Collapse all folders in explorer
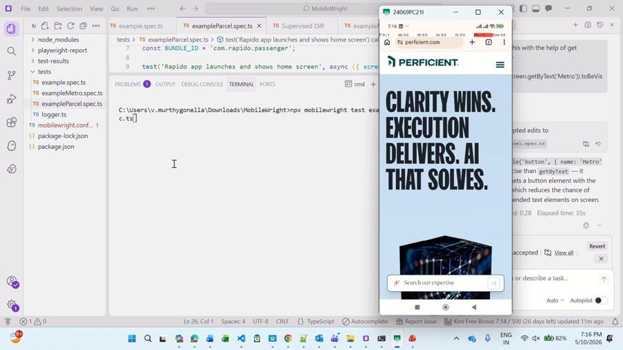 pos(83,26)
